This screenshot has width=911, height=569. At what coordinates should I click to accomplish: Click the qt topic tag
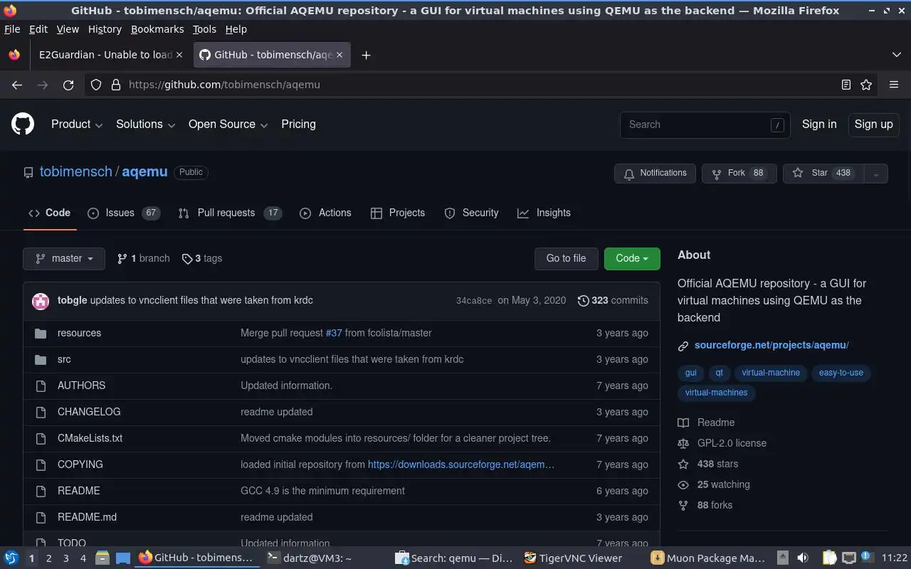coord(719,373)
